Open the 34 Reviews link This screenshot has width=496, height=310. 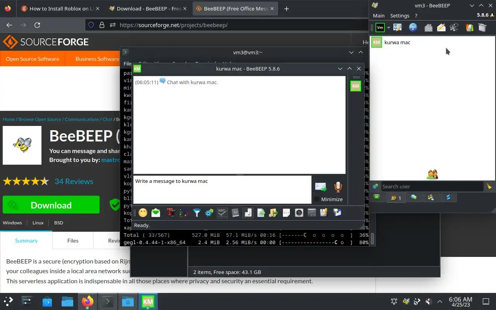pos(74,181)
